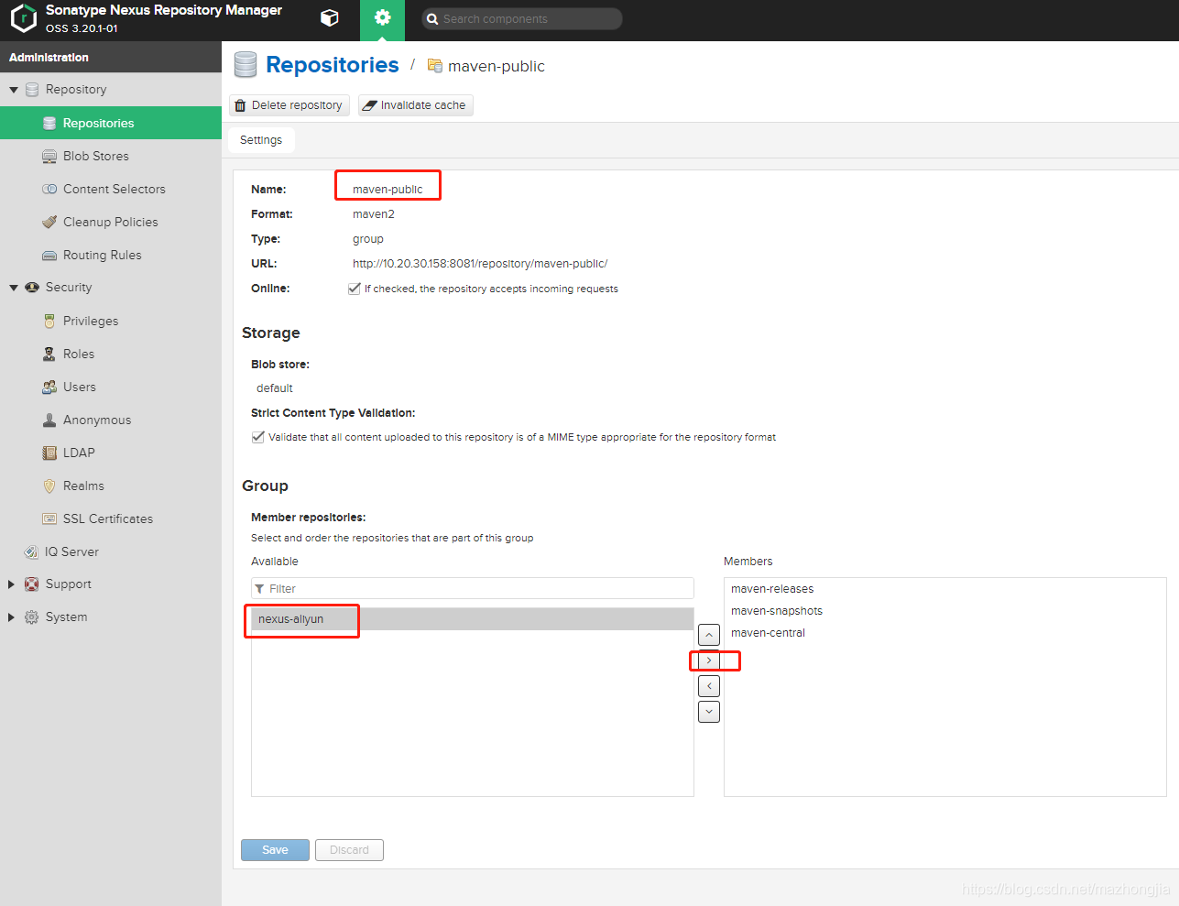The width and height of the screenshot is (1179, 906).
Task: Select nexus-aliyun in Available list
Action: click(x=473, y=619)
